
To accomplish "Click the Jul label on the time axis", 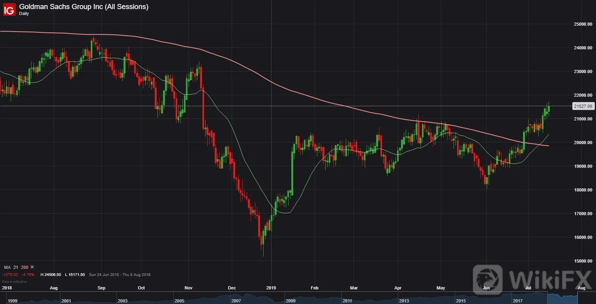I will tap(528, 288).
